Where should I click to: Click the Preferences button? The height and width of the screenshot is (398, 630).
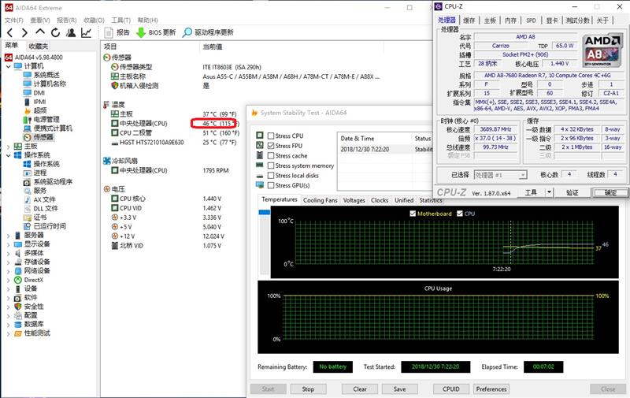pos(491,389)
